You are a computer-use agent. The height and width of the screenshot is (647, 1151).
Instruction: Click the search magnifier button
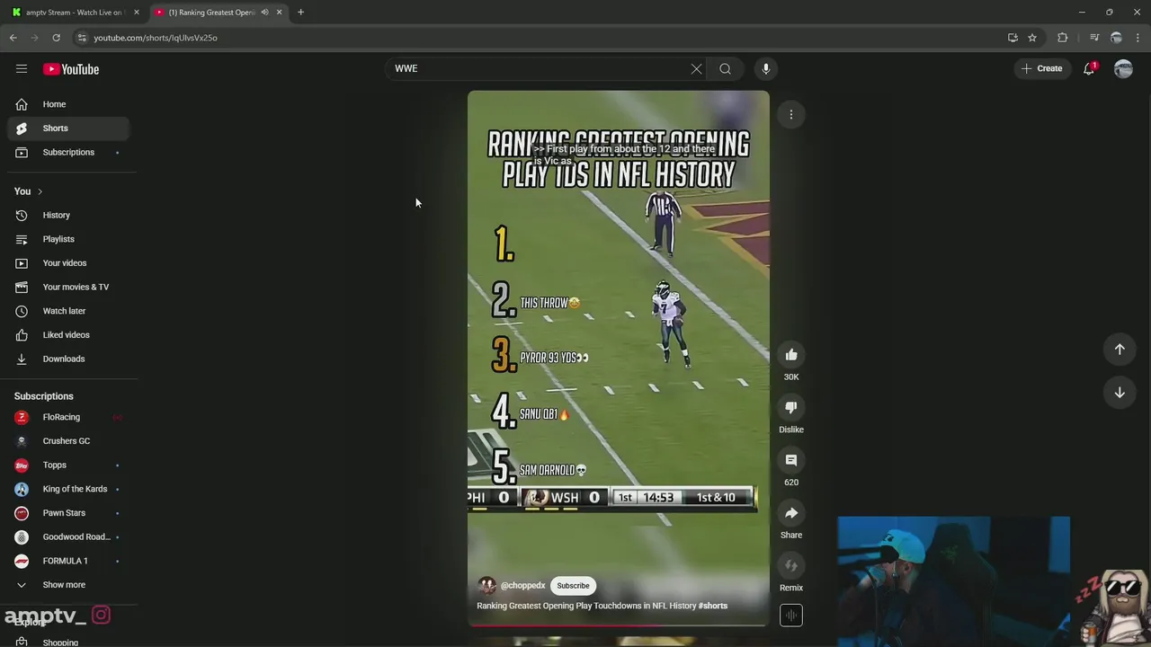[x=725, y=68]
